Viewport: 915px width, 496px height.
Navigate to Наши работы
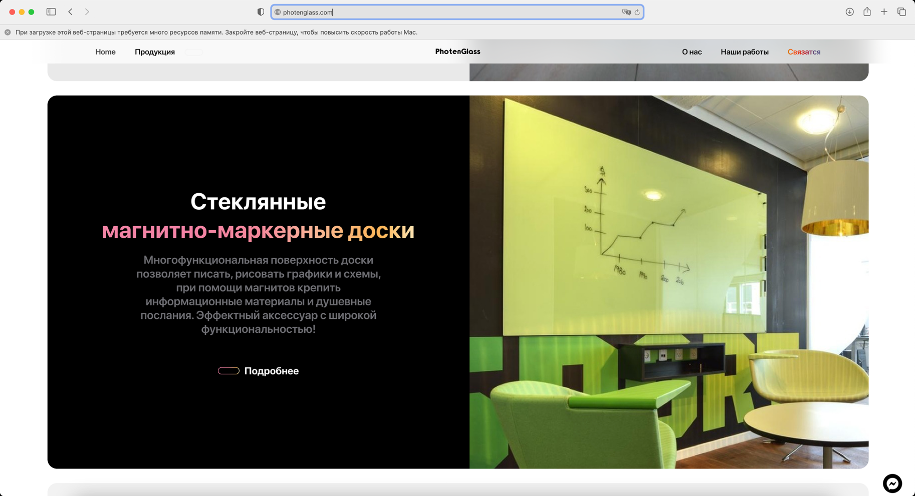pyautogui.click(x=744, y=52)
